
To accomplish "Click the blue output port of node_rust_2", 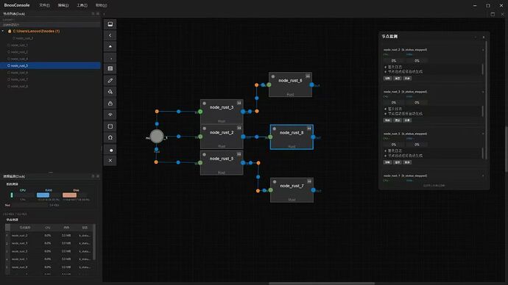I will (243, 137).
